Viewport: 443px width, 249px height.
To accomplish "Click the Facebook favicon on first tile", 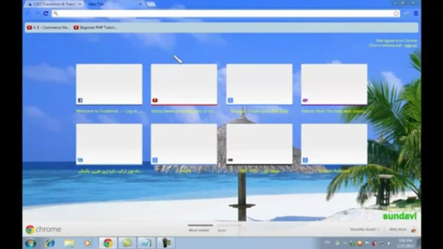I will tap(80, 100).
